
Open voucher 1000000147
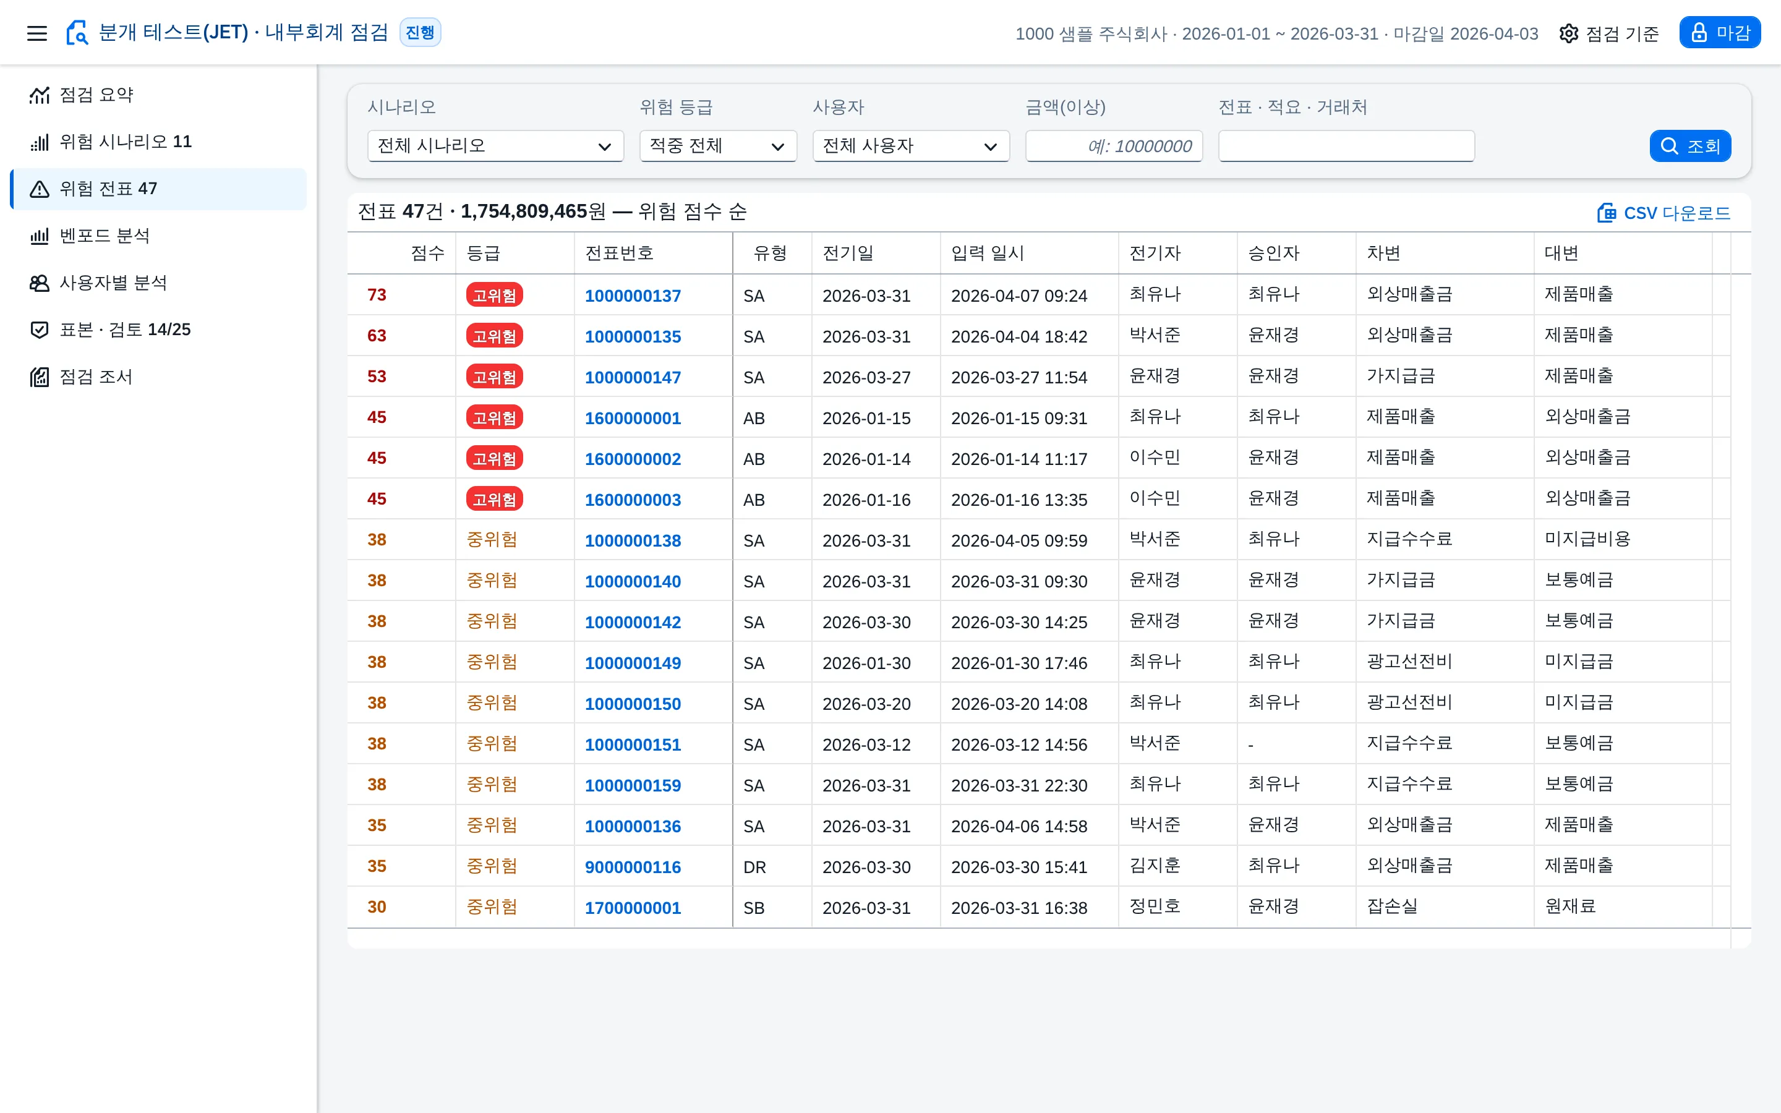pyautogui.click(x=633, y=378)
